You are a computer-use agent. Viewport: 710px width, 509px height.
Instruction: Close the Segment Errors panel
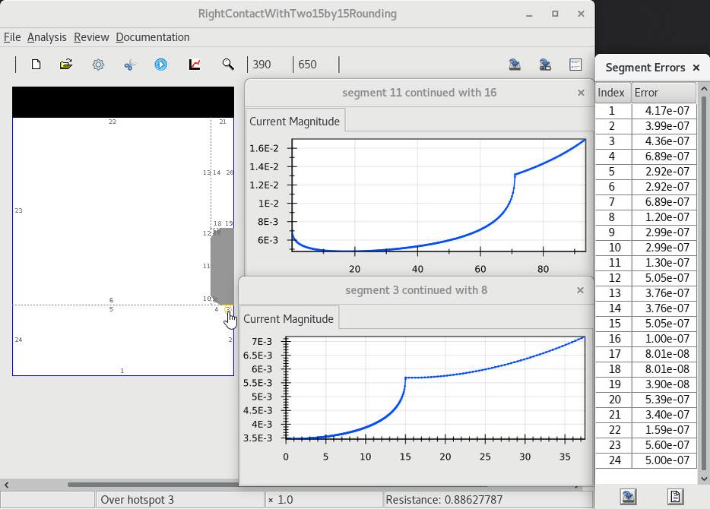[696, 68]
